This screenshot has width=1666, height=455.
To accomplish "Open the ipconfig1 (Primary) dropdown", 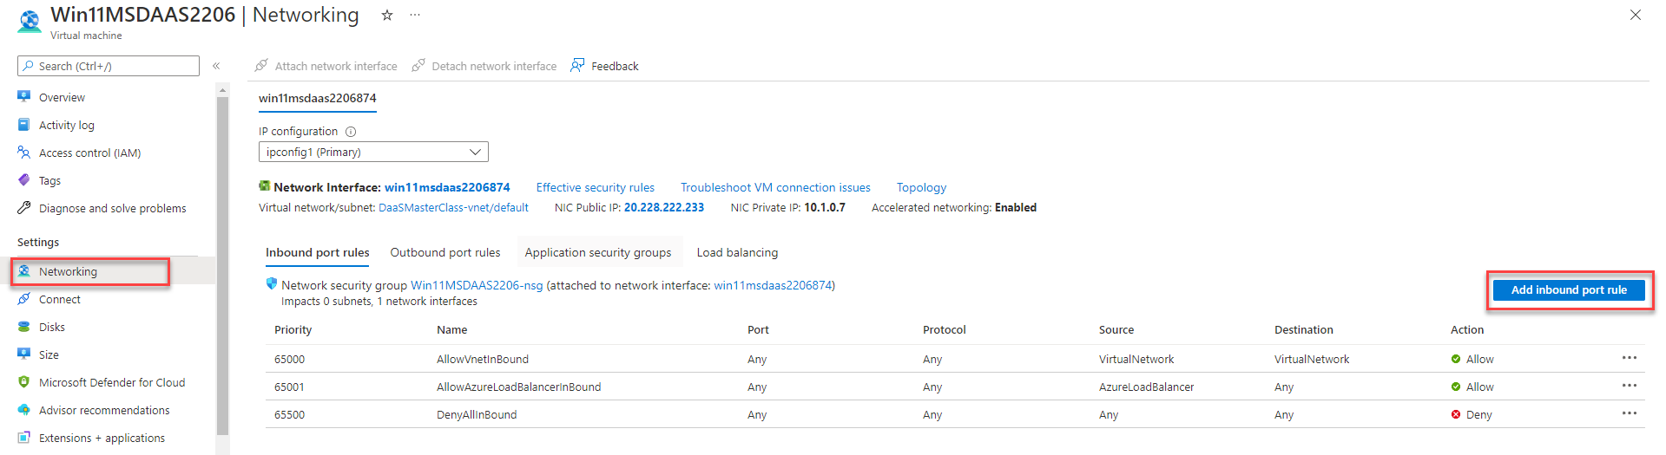I will point(373,152).
